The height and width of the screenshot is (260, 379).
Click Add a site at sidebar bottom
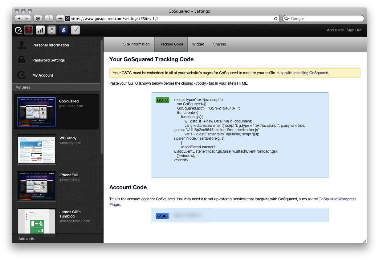[x=27, y=239]
